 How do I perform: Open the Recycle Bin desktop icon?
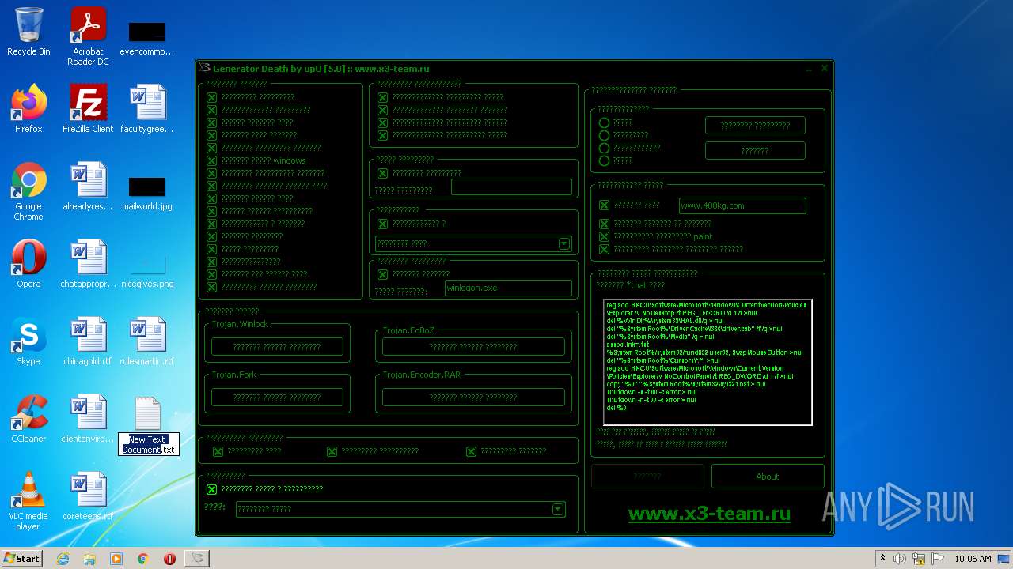28,32
